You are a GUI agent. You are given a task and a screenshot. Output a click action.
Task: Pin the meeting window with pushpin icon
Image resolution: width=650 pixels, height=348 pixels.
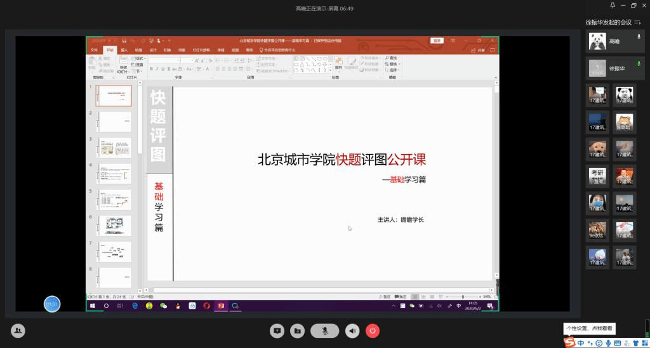613,5
